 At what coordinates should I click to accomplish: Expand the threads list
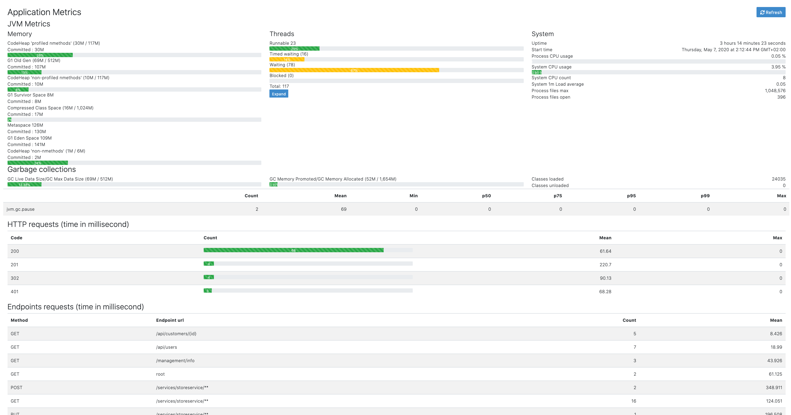[x=279, y=94]
